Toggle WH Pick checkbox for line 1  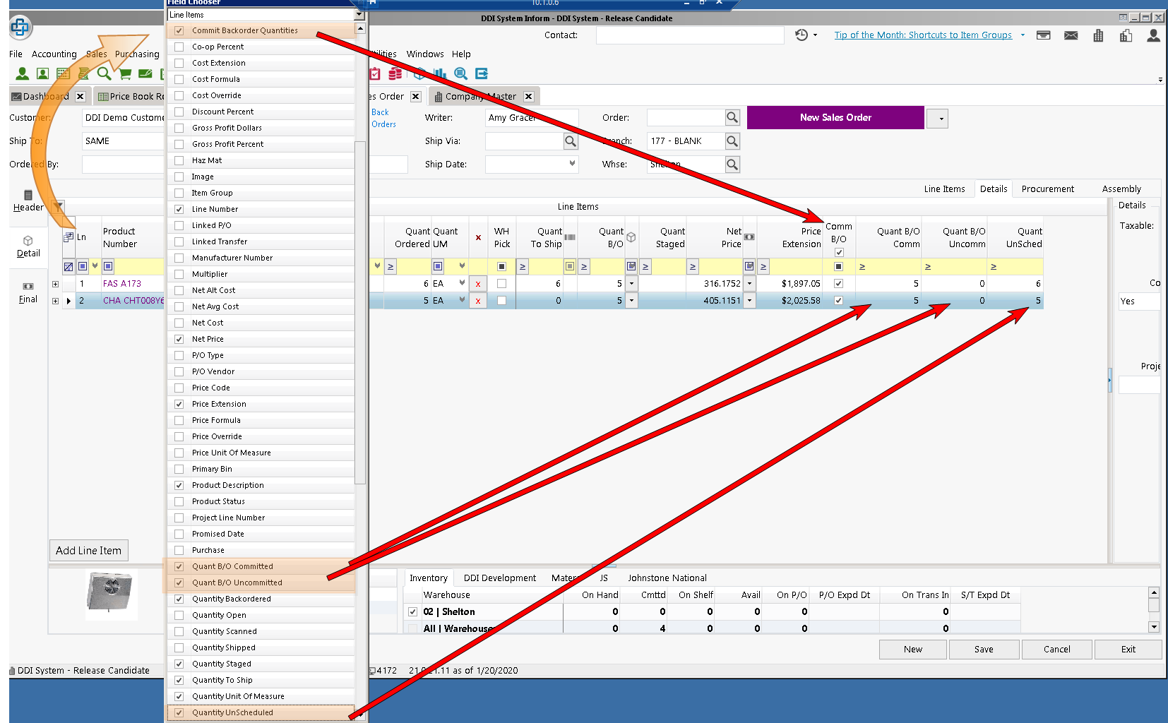tap(501, 284)
